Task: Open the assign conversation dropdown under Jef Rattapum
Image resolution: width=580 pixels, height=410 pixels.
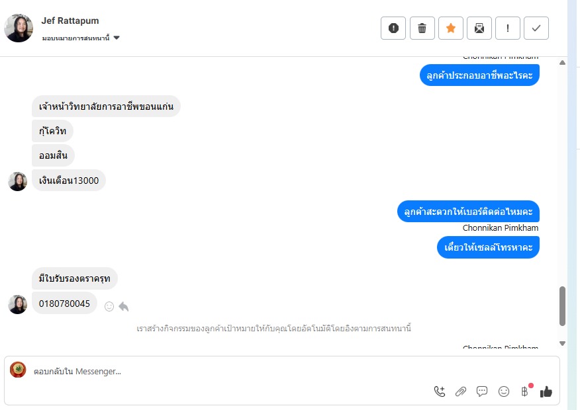Action: (x=81, y=38)
